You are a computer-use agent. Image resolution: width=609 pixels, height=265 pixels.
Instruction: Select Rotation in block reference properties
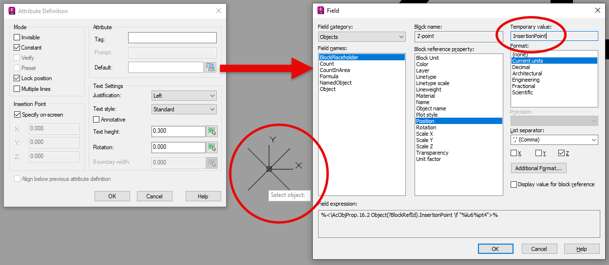coord(426,127)
